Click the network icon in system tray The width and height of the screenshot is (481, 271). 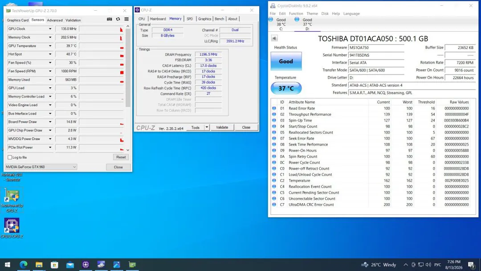421,265
